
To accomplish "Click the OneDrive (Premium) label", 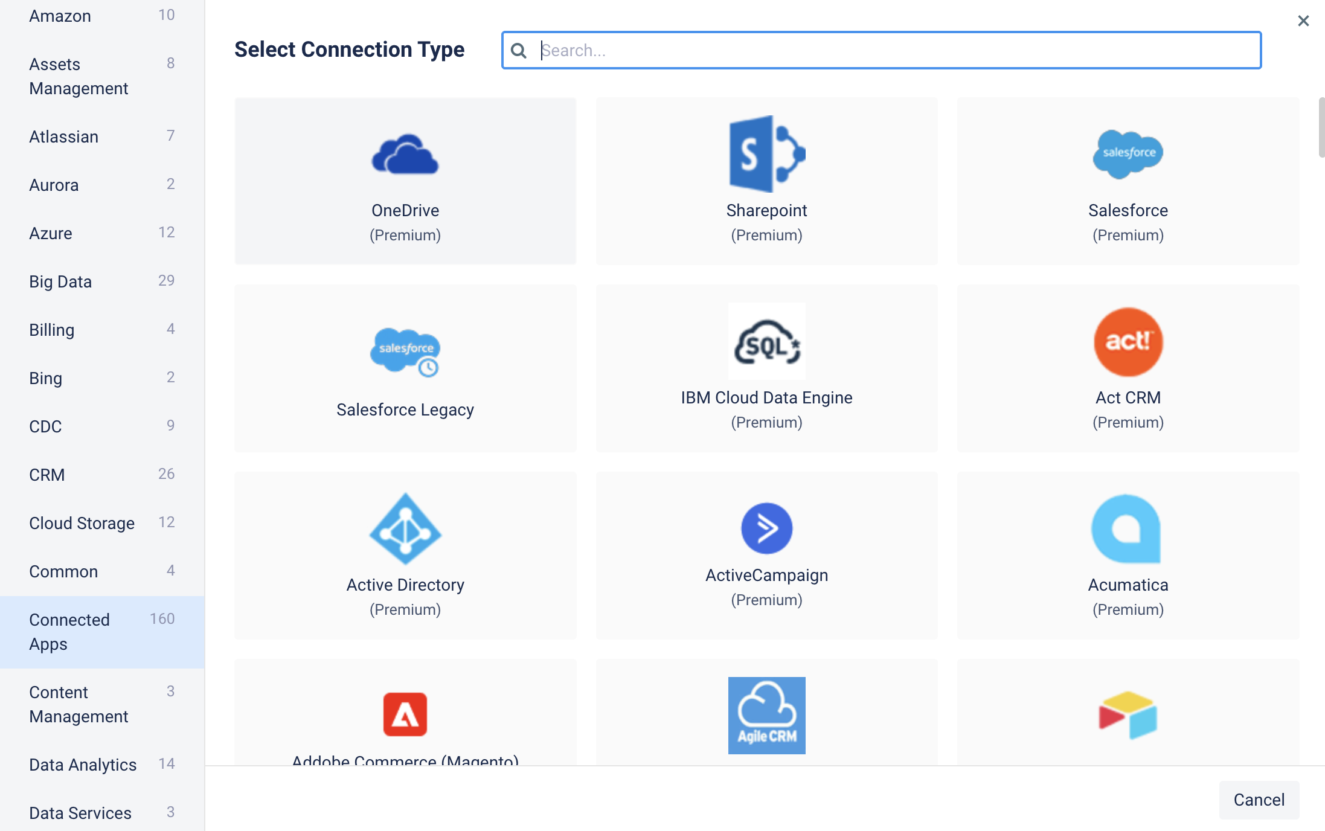I will (405, 222).
